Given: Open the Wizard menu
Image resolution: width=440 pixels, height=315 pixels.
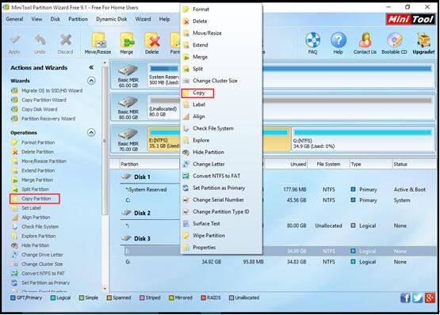Looking at the screenshot, I should click(x=143, y=19).
